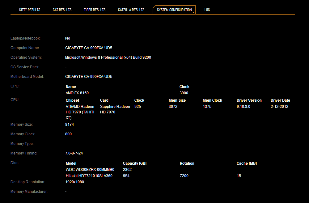Click the card name Sapphire Radeon HD 7970
The image size is (309, 203).
(115, 109)
